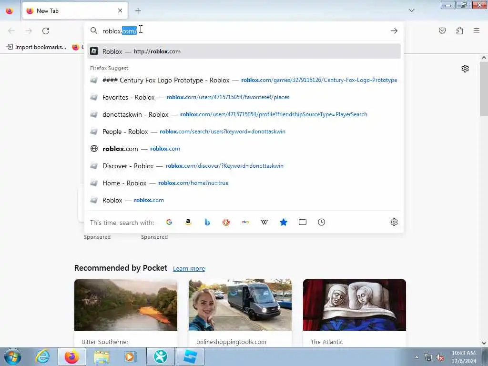Search this time with Bing
488x366 pixels.
click(x=207, y=222)
